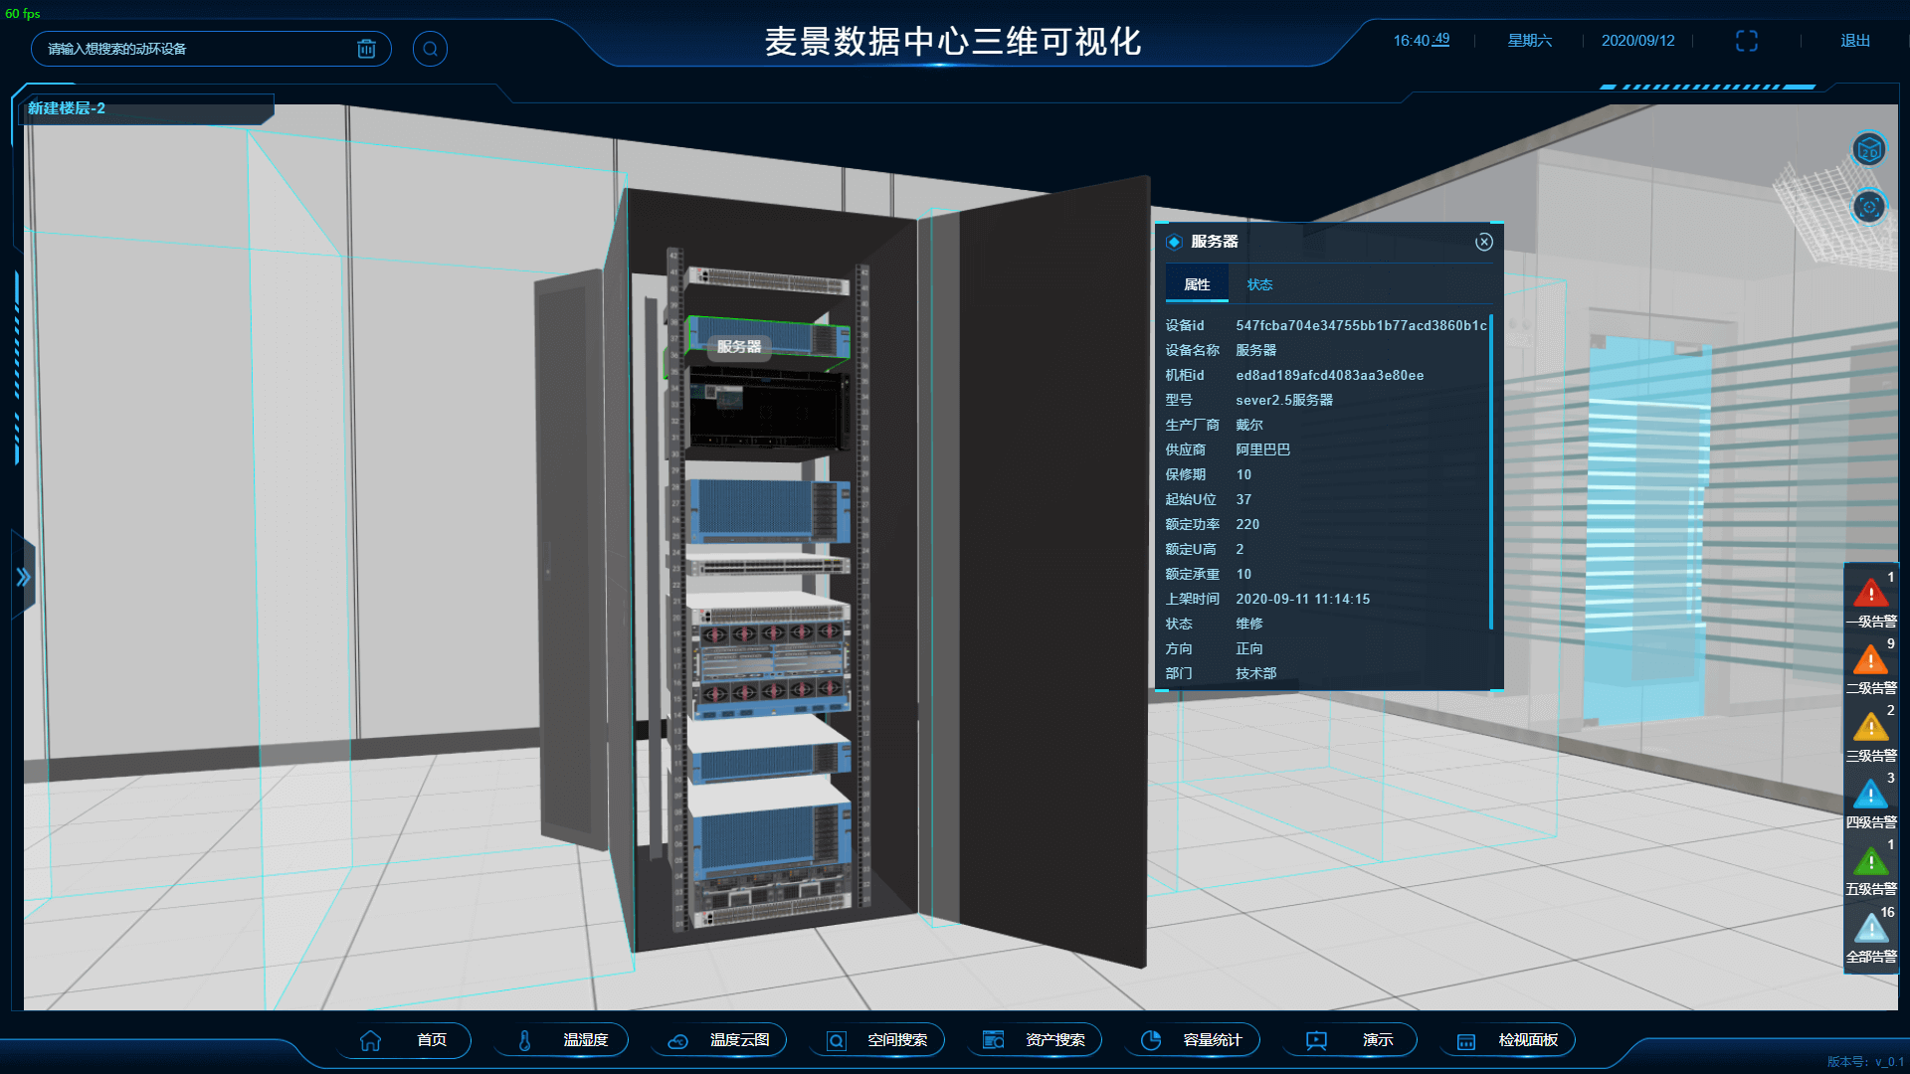
Task: Click the 3D cube view icon
Action: coord(1869,150)
